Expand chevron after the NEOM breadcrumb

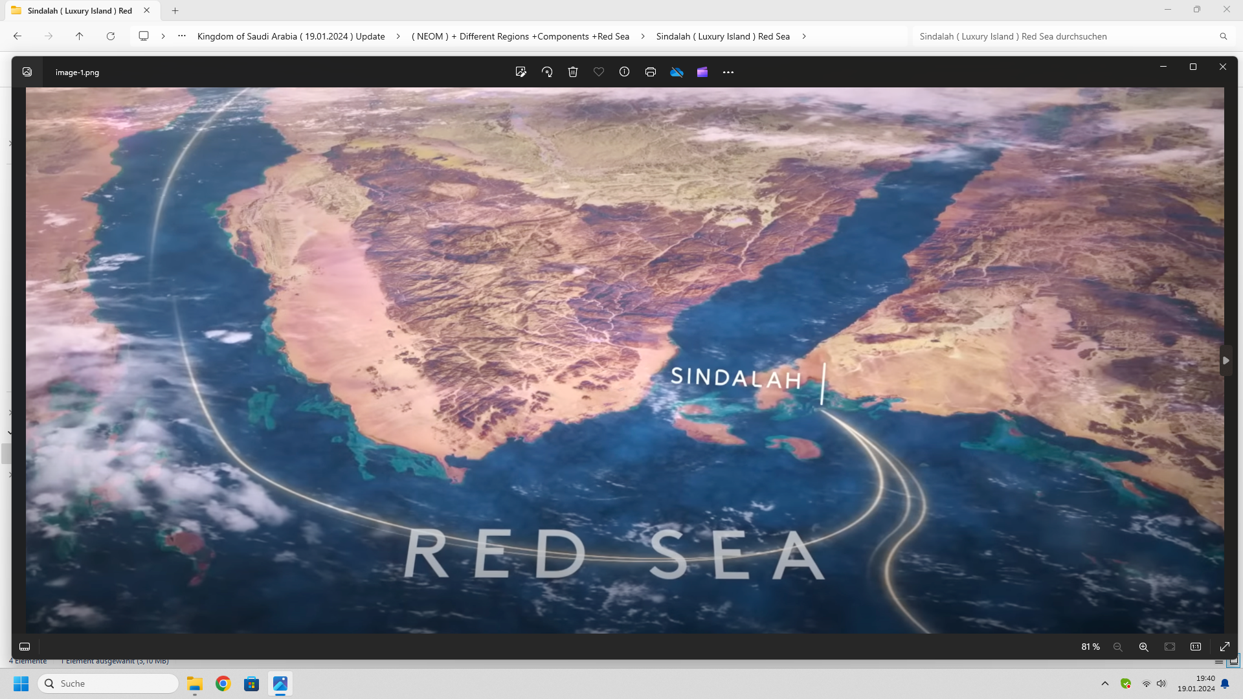(x=643, y=36)
